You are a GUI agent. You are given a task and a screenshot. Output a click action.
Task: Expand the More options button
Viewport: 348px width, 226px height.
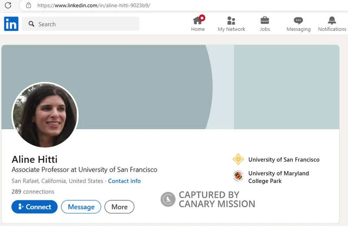point(119,207)
